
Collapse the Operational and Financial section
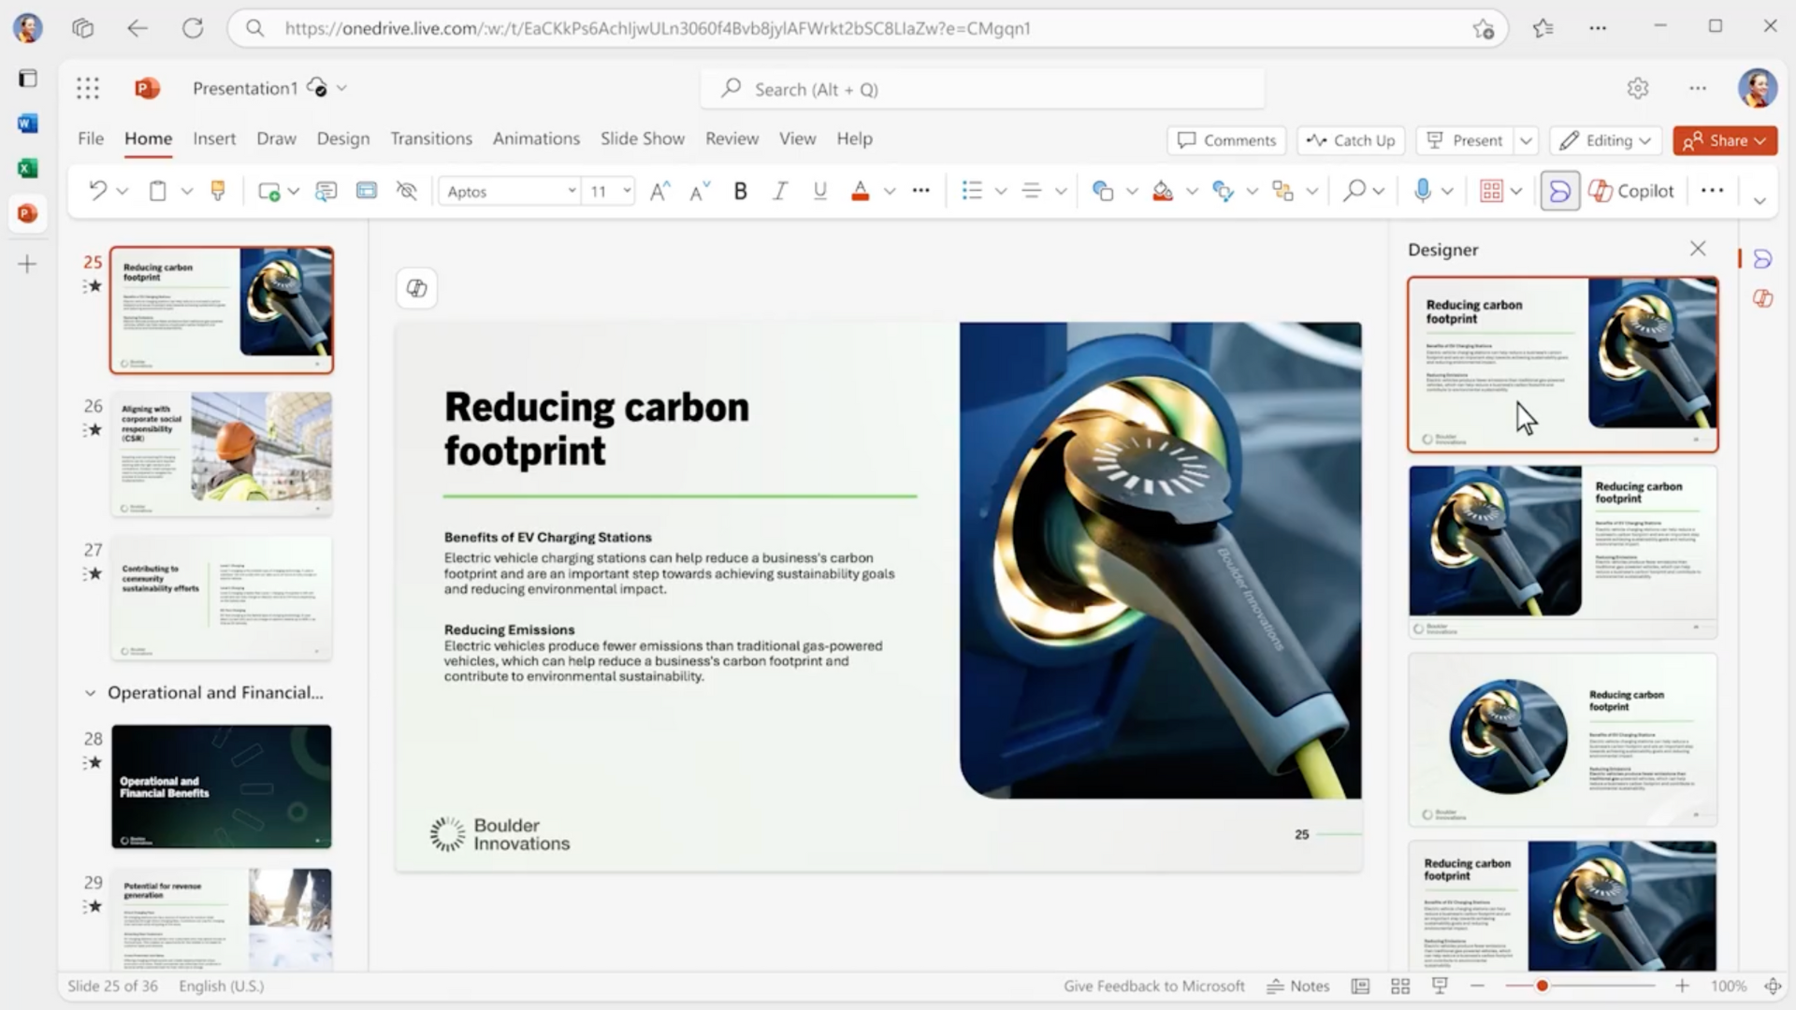pos(90,693)
